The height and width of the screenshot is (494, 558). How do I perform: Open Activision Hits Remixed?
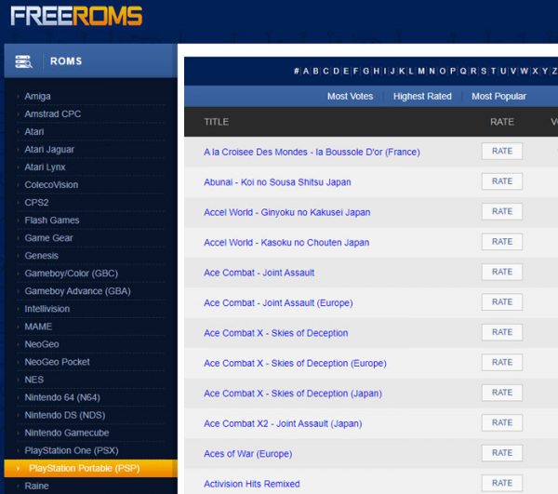click(x=252, y=484)
